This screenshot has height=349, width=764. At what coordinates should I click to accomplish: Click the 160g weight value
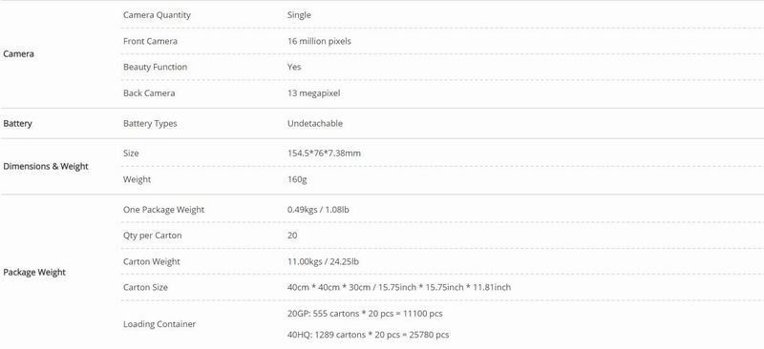[297, 179]
